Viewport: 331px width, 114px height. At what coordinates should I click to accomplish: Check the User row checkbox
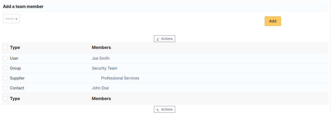[x=5, y=58]
